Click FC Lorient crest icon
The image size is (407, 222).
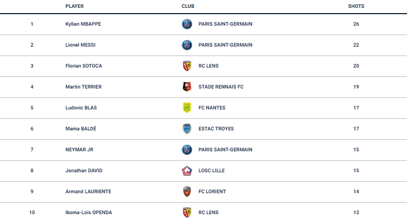point(187,192)
